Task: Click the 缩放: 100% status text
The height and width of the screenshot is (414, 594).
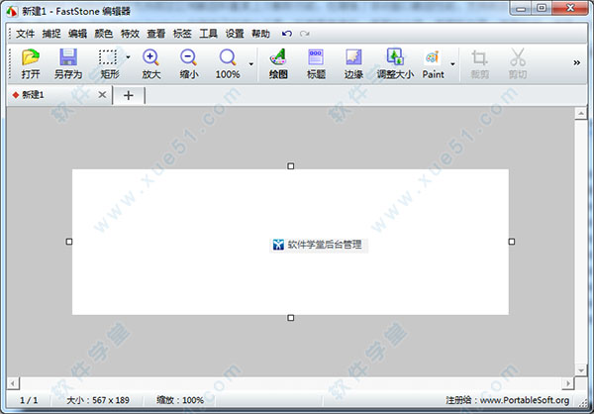Action: click(180, 400)
